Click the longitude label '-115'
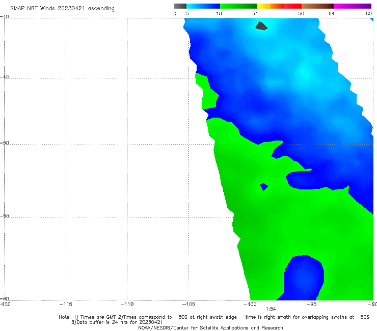The image size is (377, 331). (x=66, y=304)
